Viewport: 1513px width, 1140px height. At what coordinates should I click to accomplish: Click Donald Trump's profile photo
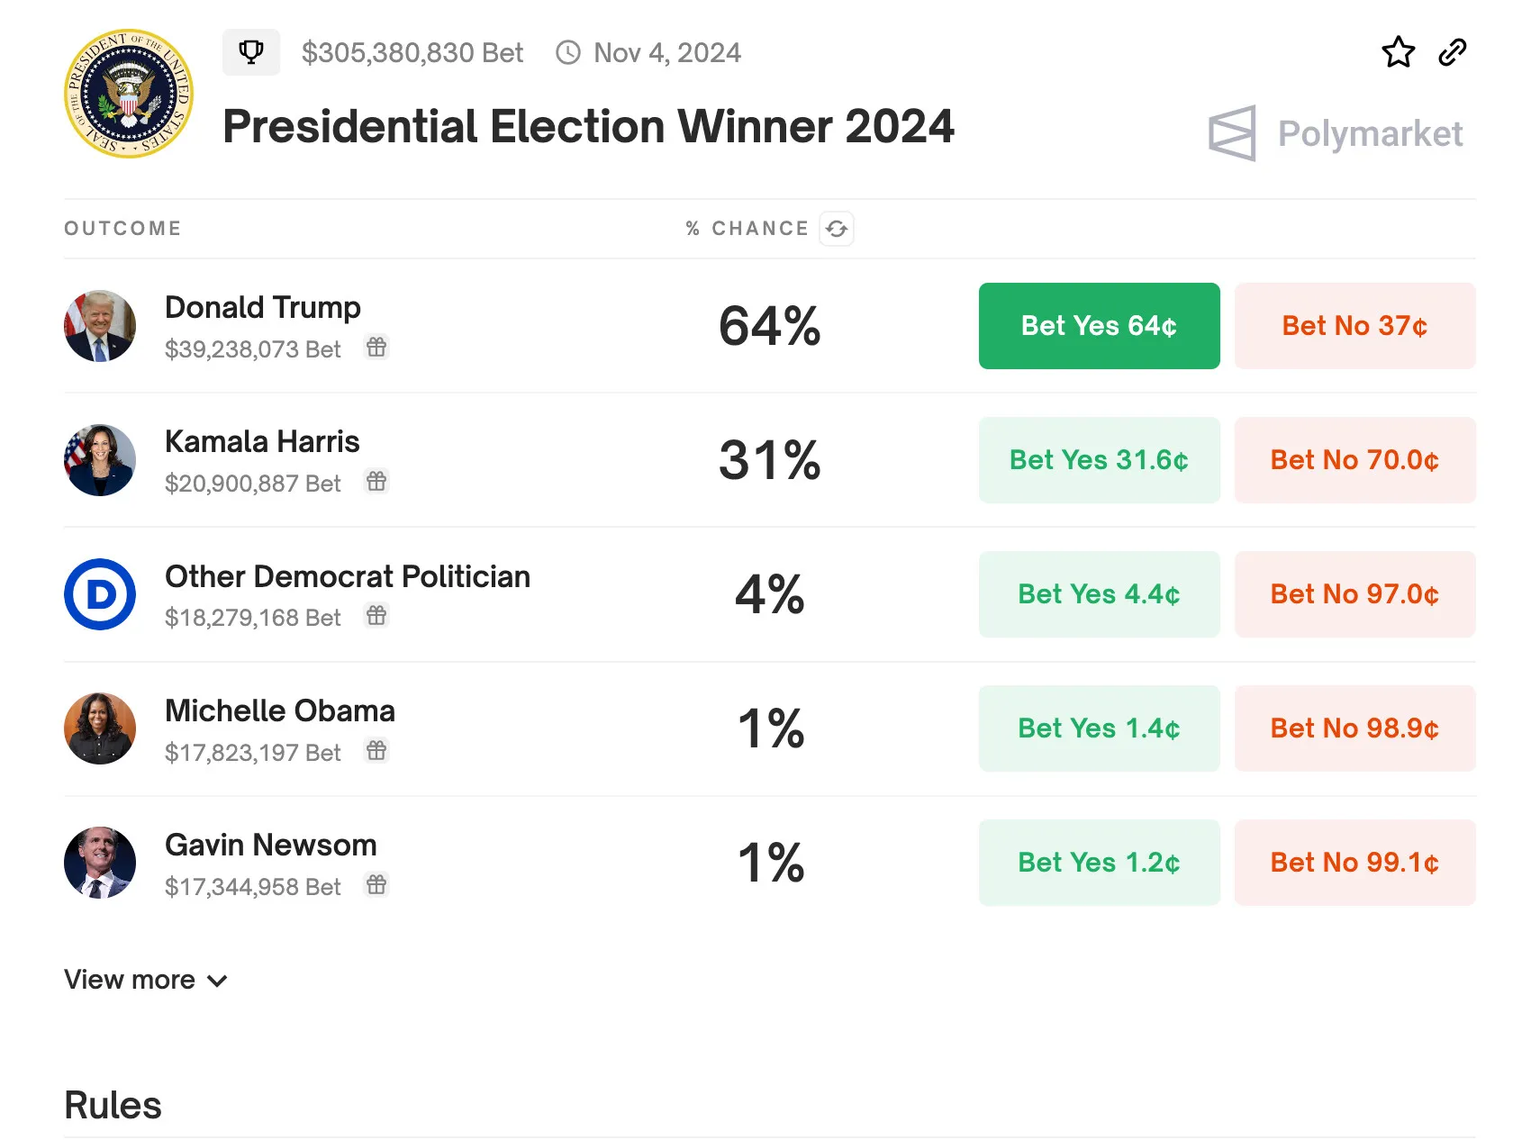100,326
